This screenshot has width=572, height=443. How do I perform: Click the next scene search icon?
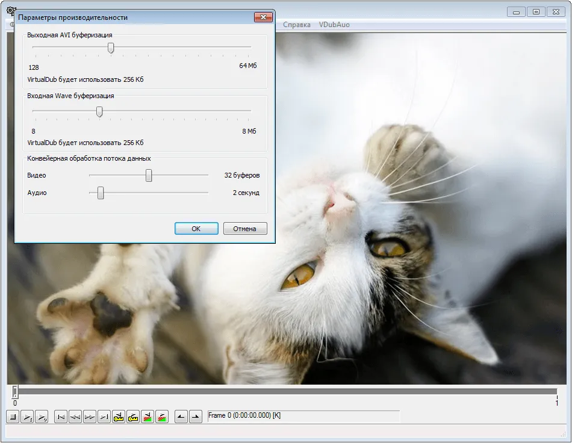click(162, 417)
